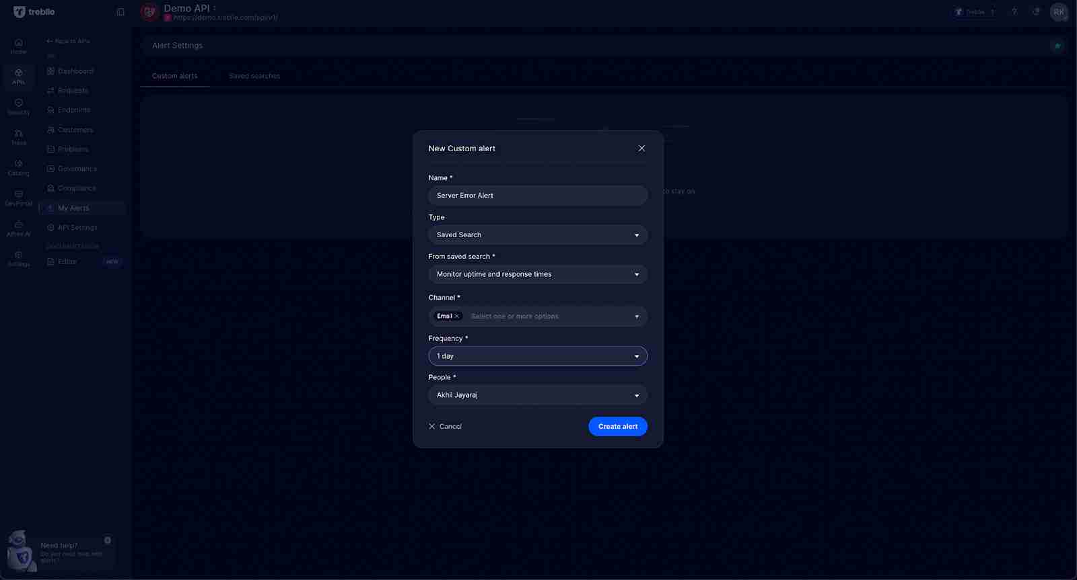Click the Treblle logo
This screenshot has height=580, width=1077.
[x=34, y=12]
